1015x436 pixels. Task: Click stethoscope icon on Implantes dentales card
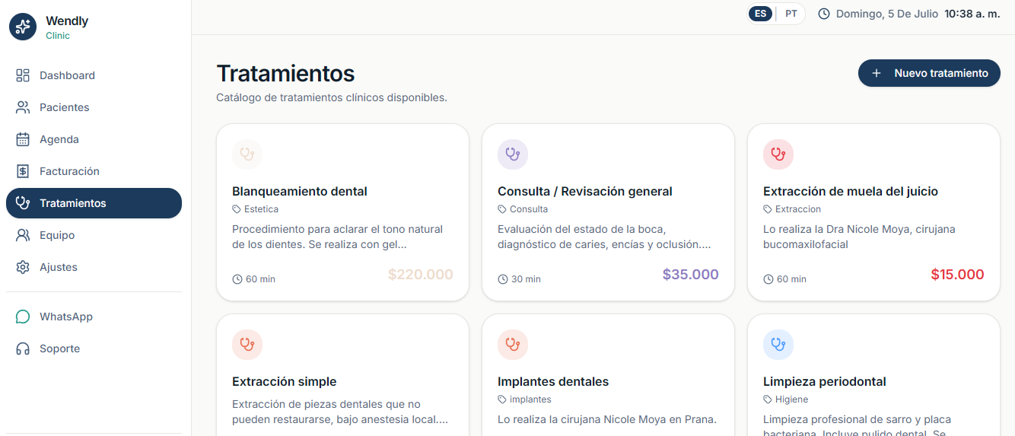pos(513,345)
